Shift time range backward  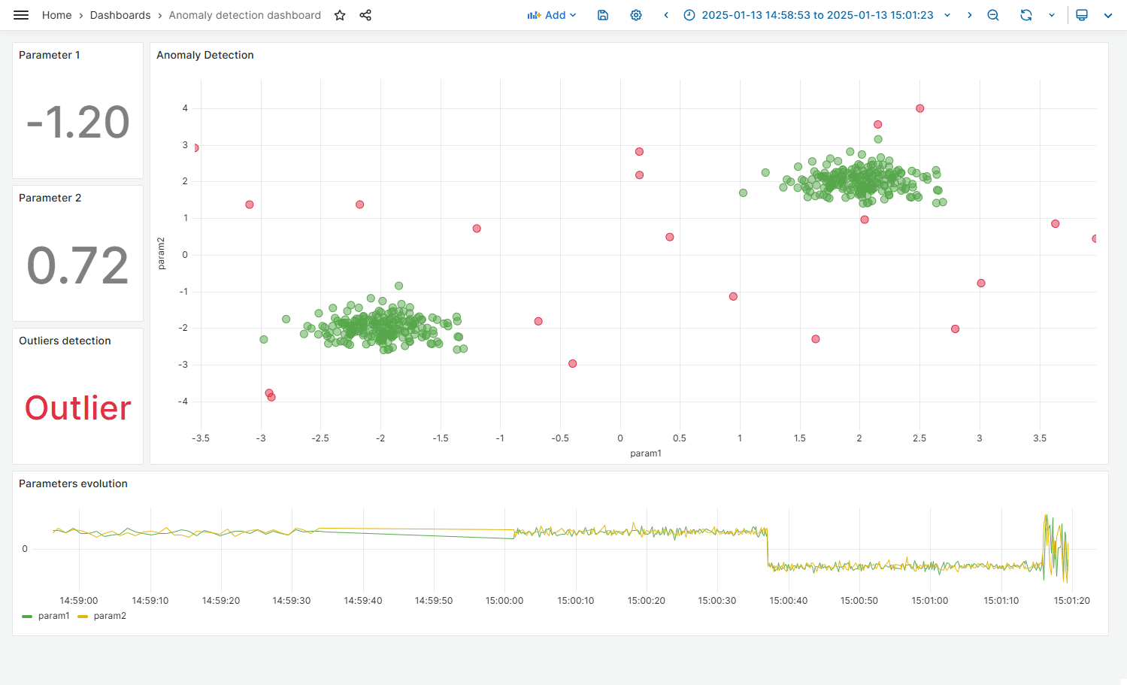coord(666,15)
